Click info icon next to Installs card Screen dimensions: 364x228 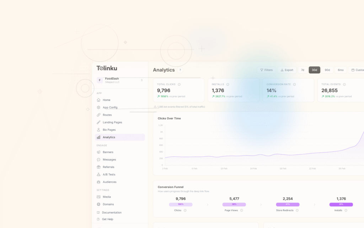[x=227, y=84]
